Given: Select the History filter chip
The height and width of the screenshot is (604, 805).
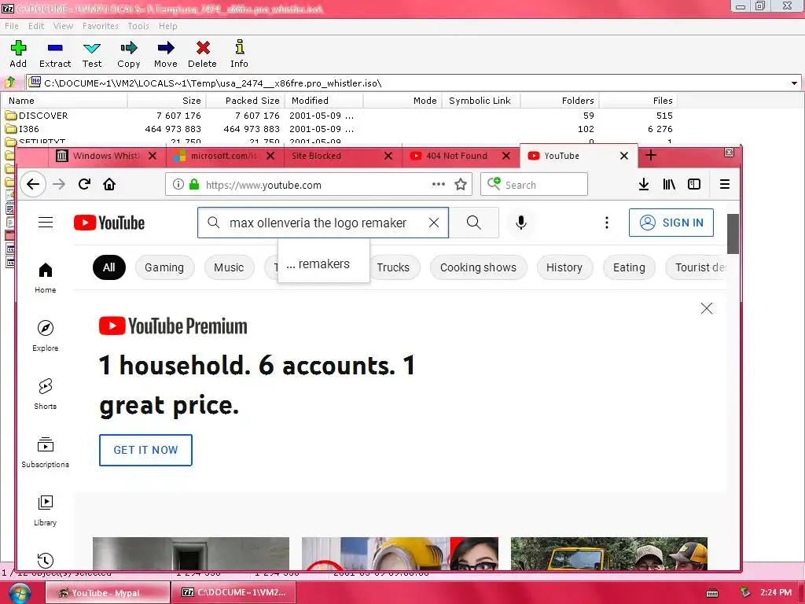Looking at the screenshot, I should coord(564,267).
